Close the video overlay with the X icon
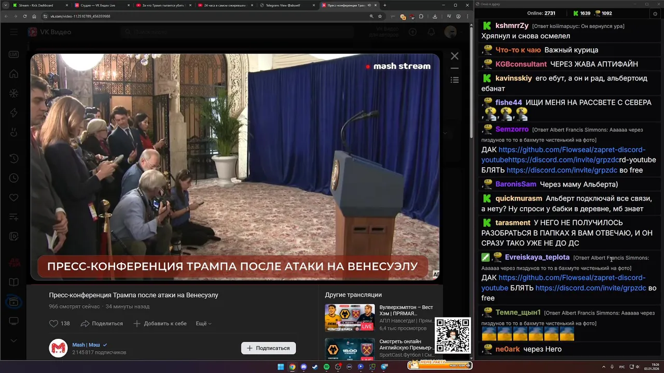 tap(454, 56)
